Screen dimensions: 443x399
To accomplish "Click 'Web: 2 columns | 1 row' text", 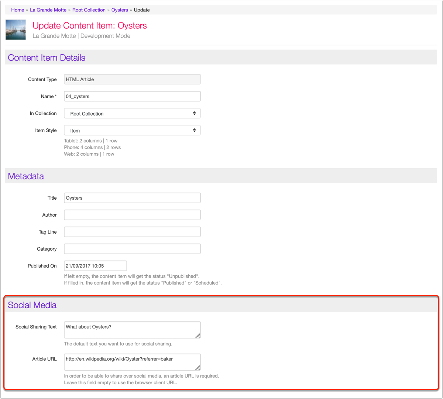I will (x=89, y=154).
